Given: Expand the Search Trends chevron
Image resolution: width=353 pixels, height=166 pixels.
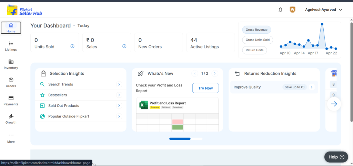Looking at the screenshot, I should tap(119, 84).
